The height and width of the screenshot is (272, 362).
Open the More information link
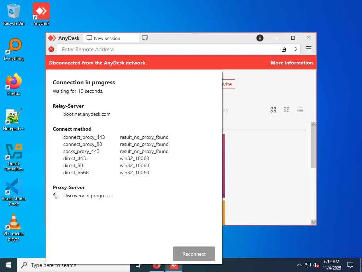click(x=292, y=63)
